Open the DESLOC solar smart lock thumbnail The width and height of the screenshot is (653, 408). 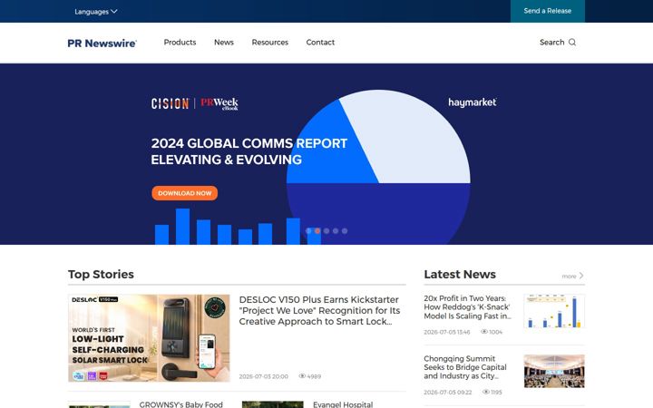(x=149, y=338)
